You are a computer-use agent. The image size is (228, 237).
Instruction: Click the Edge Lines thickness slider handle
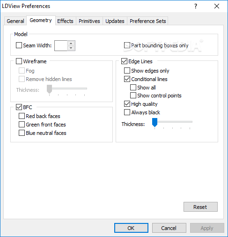pos(154,122)
